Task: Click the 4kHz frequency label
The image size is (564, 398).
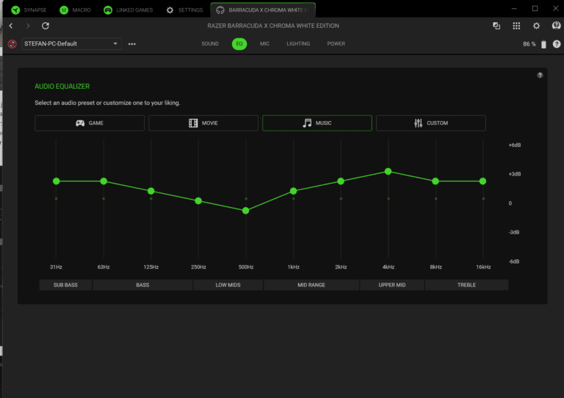Action: pos(388,267)
